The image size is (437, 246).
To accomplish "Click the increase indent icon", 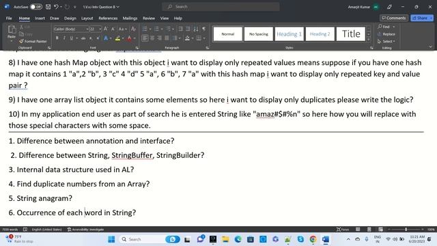I will 188,29.
